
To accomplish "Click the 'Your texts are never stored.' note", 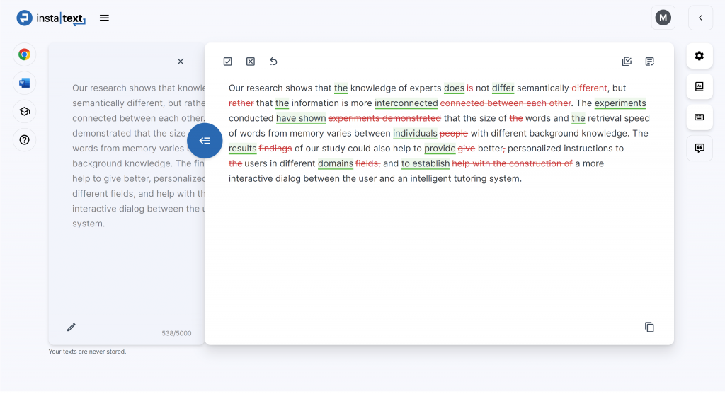I will (87, 352).
